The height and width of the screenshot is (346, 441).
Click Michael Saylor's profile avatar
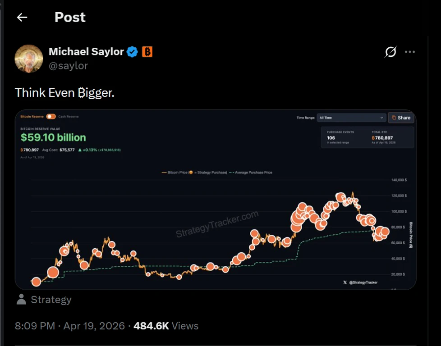click(x=29, y=59)
